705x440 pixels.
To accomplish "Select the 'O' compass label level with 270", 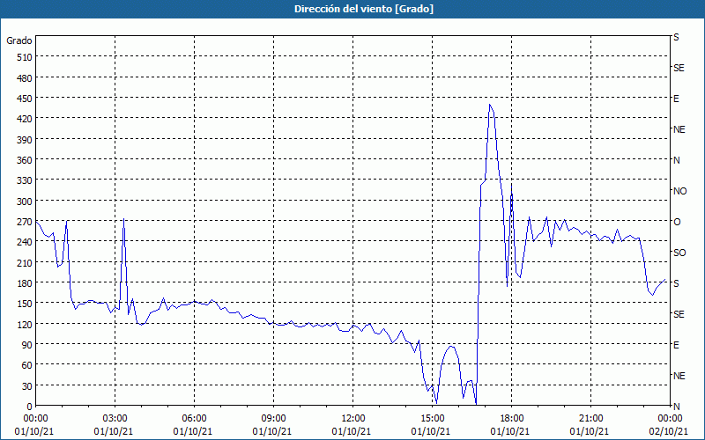I will [677, 222].
